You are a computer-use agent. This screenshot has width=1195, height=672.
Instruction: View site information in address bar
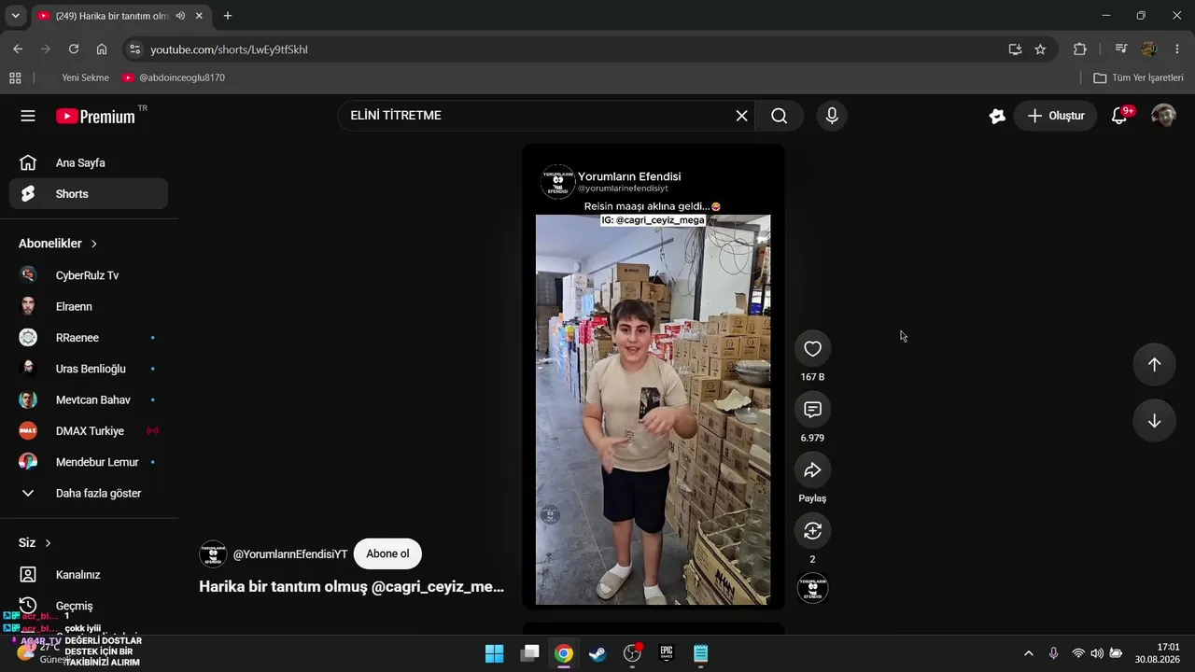pyautogui.click(x=134, y=49)
